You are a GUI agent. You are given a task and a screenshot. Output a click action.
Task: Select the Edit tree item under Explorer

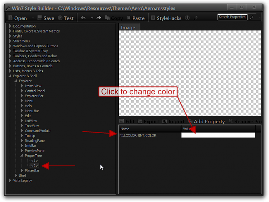[x=28, y=116]
